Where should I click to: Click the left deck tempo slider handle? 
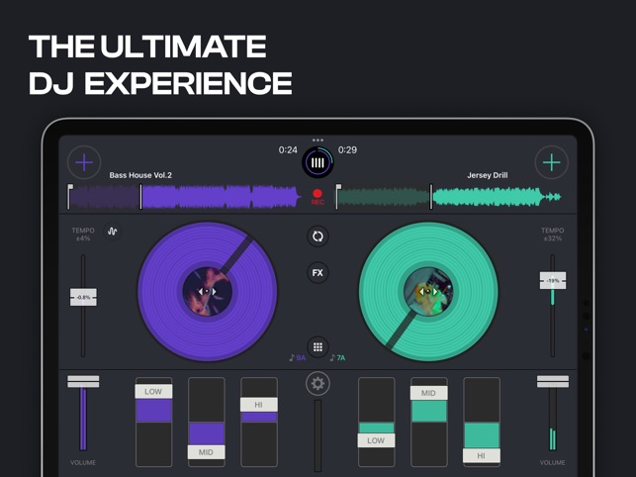pos(83,297)
